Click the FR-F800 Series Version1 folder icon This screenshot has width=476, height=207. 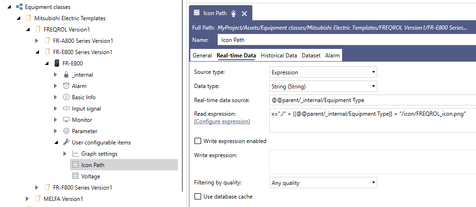47,188
